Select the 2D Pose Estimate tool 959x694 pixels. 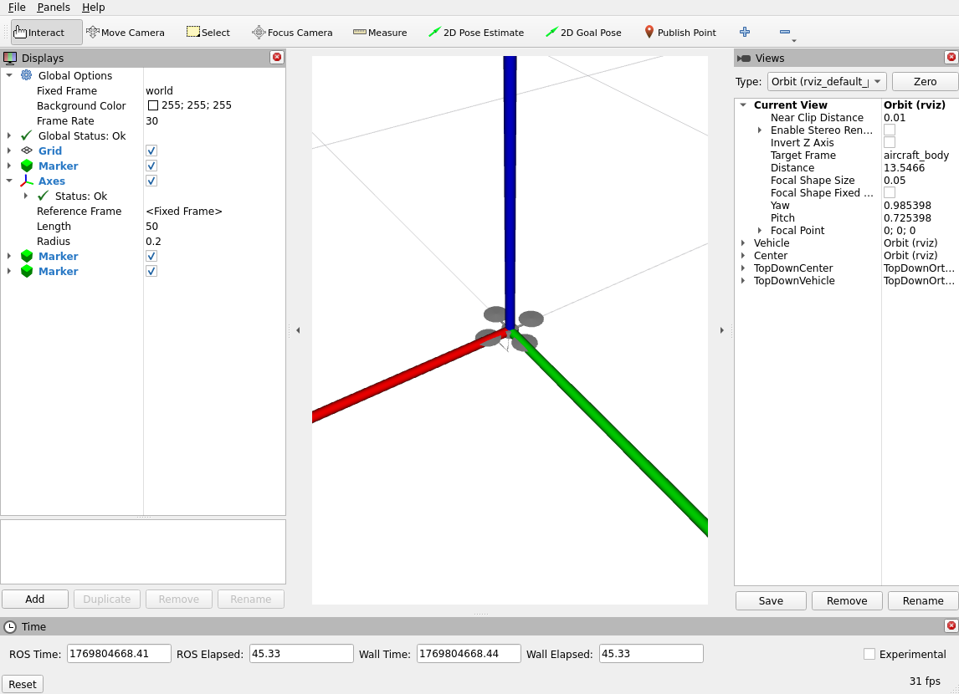(x=475, y=33)
